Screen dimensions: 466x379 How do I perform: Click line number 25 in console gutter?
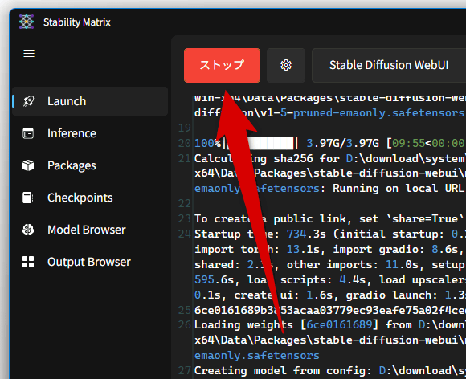tap(185, 310)
